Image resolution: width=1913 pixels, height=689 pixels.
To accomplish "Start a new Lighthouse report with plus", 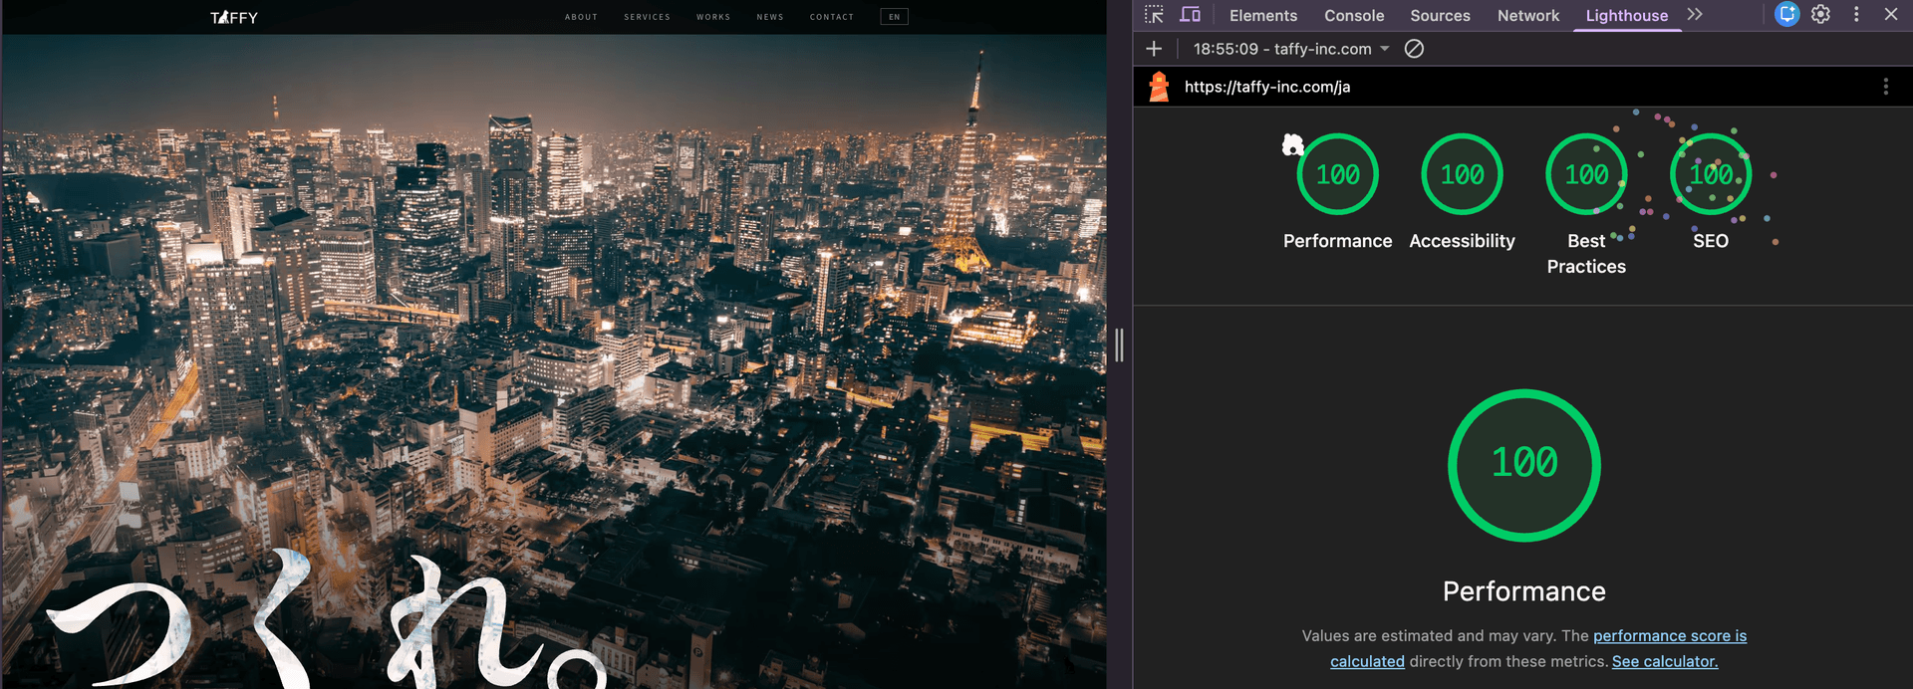I will point(1154,49).
